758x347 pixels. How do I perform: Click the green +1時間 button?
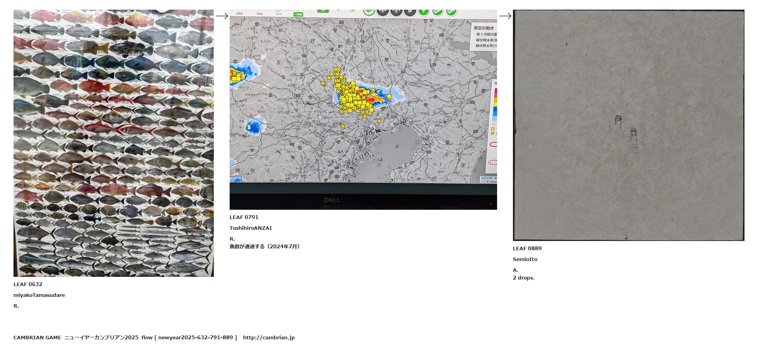(298, 15)
